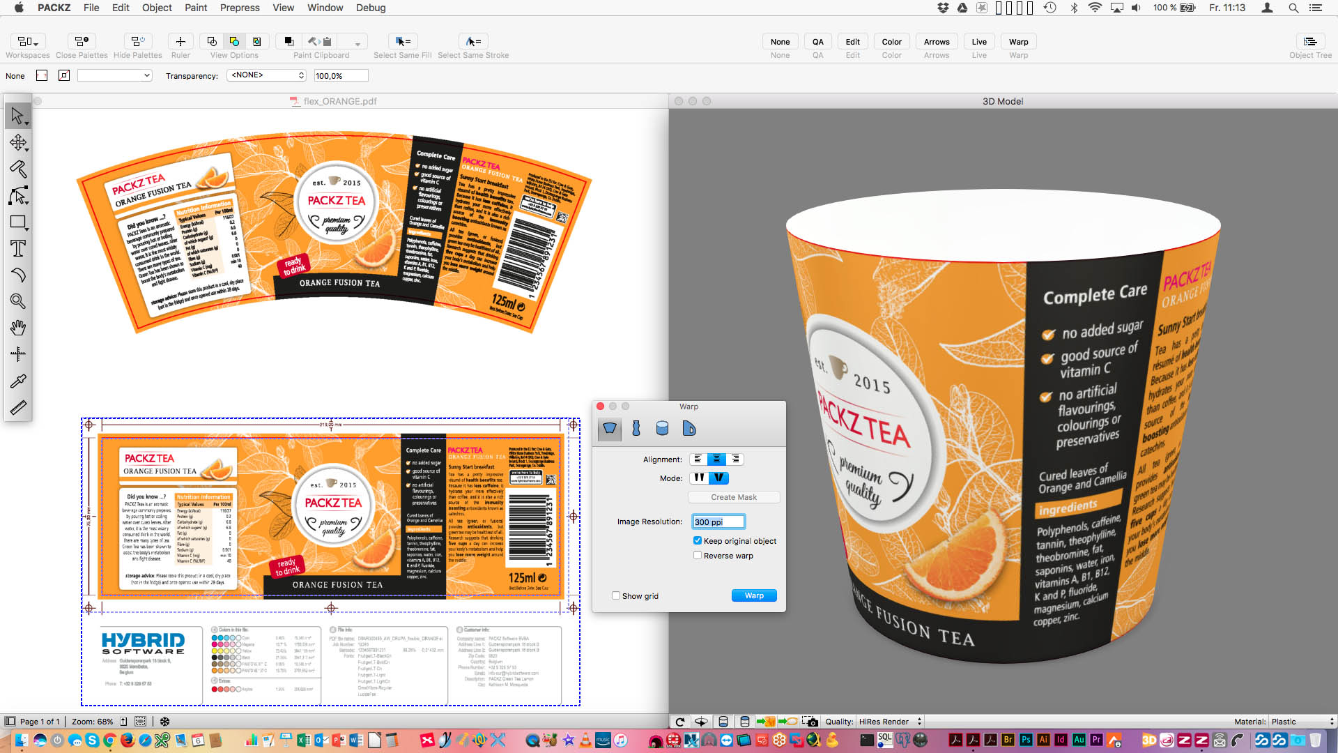Click the Select Same Fill icon

403,41
